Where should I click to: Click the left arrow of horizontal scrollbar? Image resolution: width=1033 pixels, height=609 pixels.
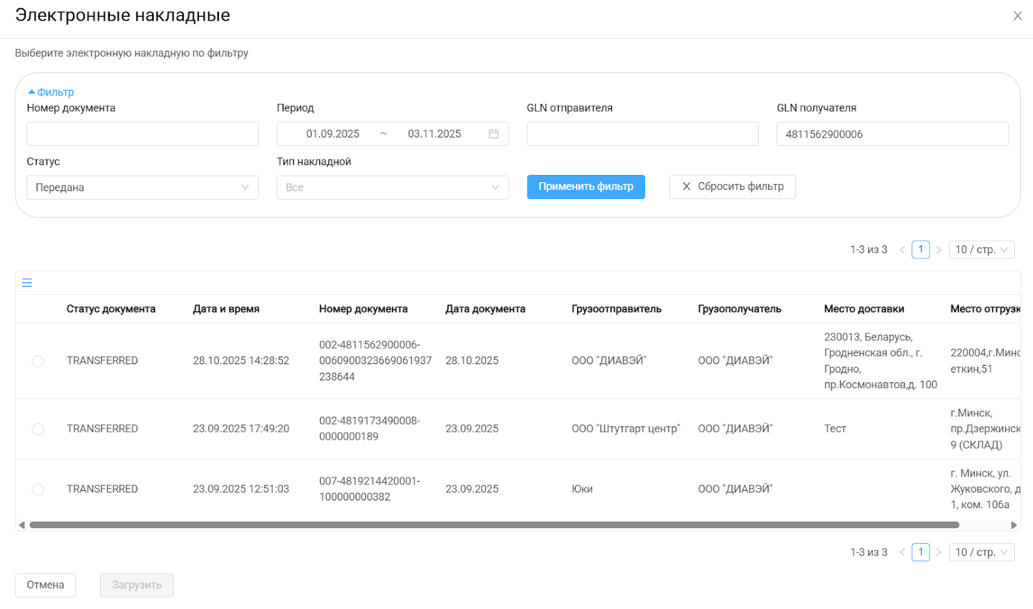tap(22, 525)
